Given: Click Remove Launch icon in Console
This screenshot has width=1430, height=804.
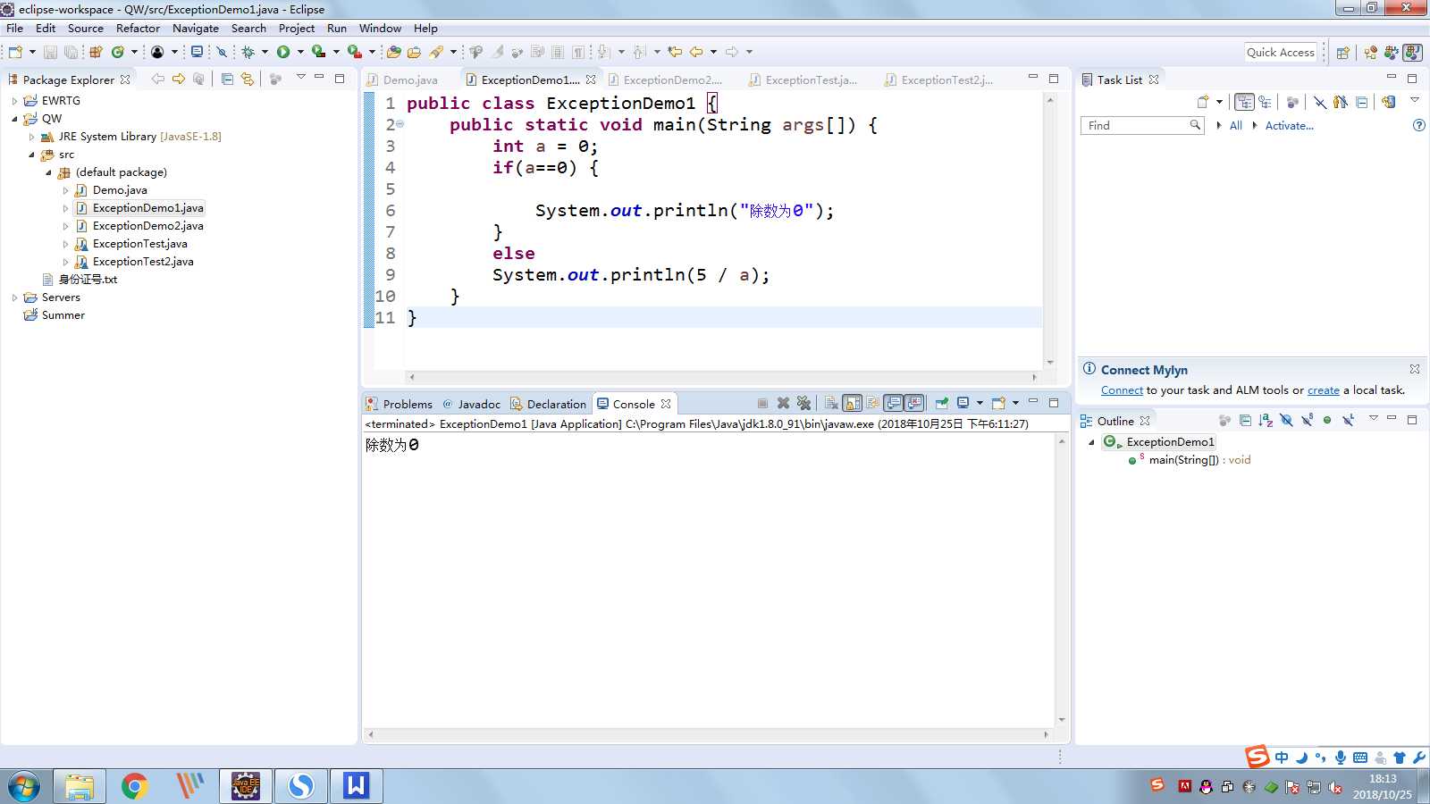Looking at the screenshot, I should tap(783, 403).
